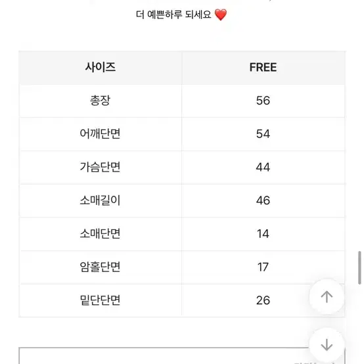Click the 소매길이 row label
The width and height of the screenshot is (364, 364).
(x=101, y=200)
